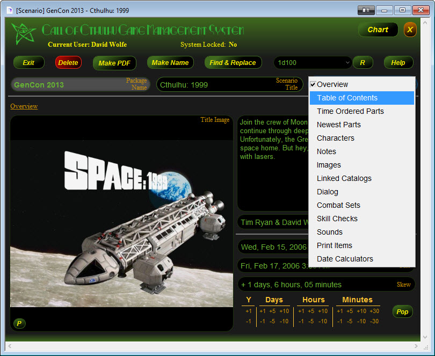This screenshot has width=435, height=356.
Task: Click the orange X close button
Action: pyautogui.click(x=410, y=30)
